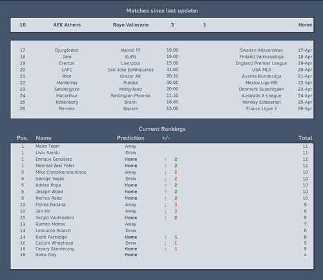The image size is (323, 280).
Task: Click the Matches since last update heading
Action: click(162, 11)
